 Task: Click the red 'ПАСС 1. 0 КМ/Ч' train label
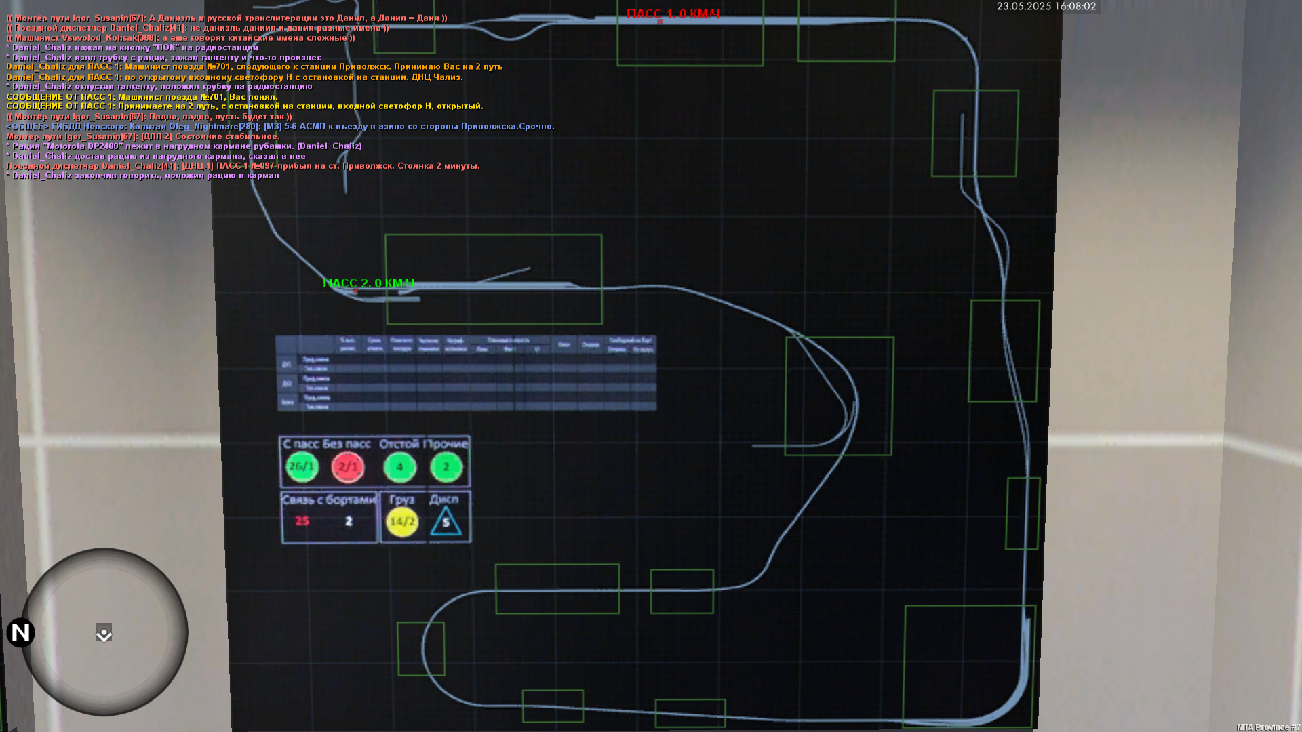click(x=673, y=14)
